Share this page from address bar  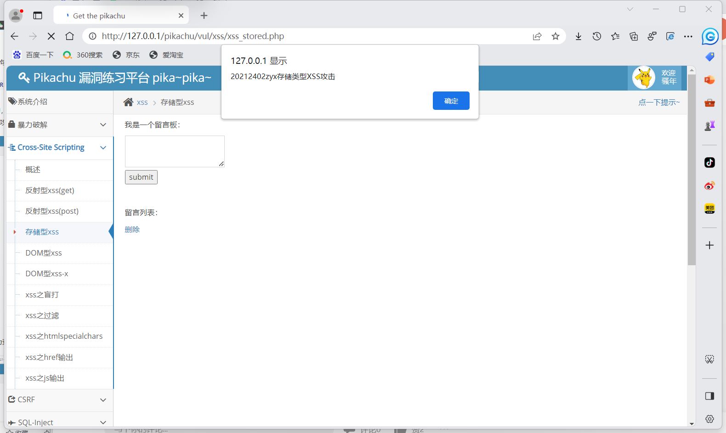537,36
